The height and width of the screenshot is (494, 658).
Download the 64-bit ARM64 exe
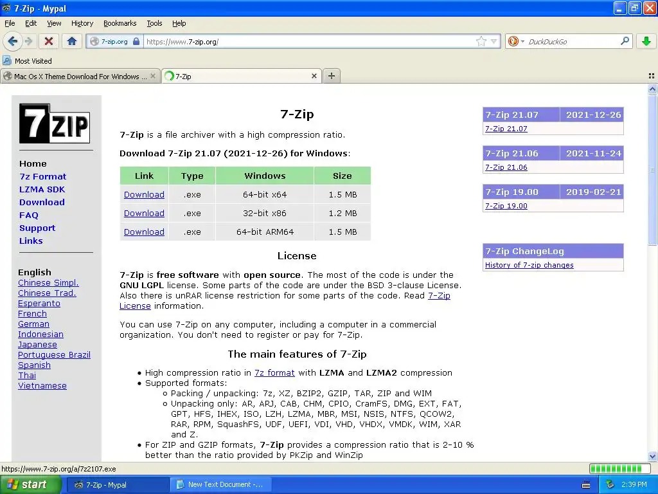click(x=144, y=232)
